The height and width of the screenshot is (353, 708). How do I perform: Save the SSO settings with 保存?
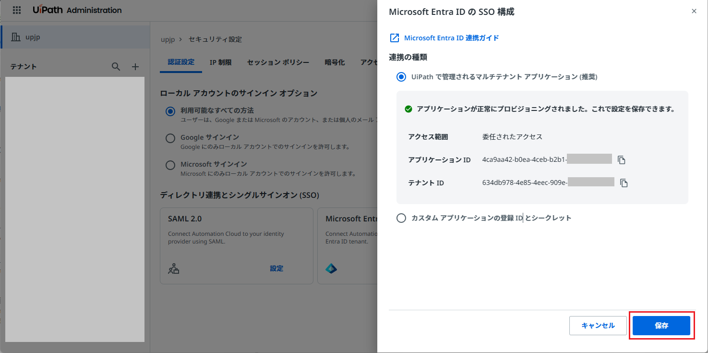pos(661,326)
